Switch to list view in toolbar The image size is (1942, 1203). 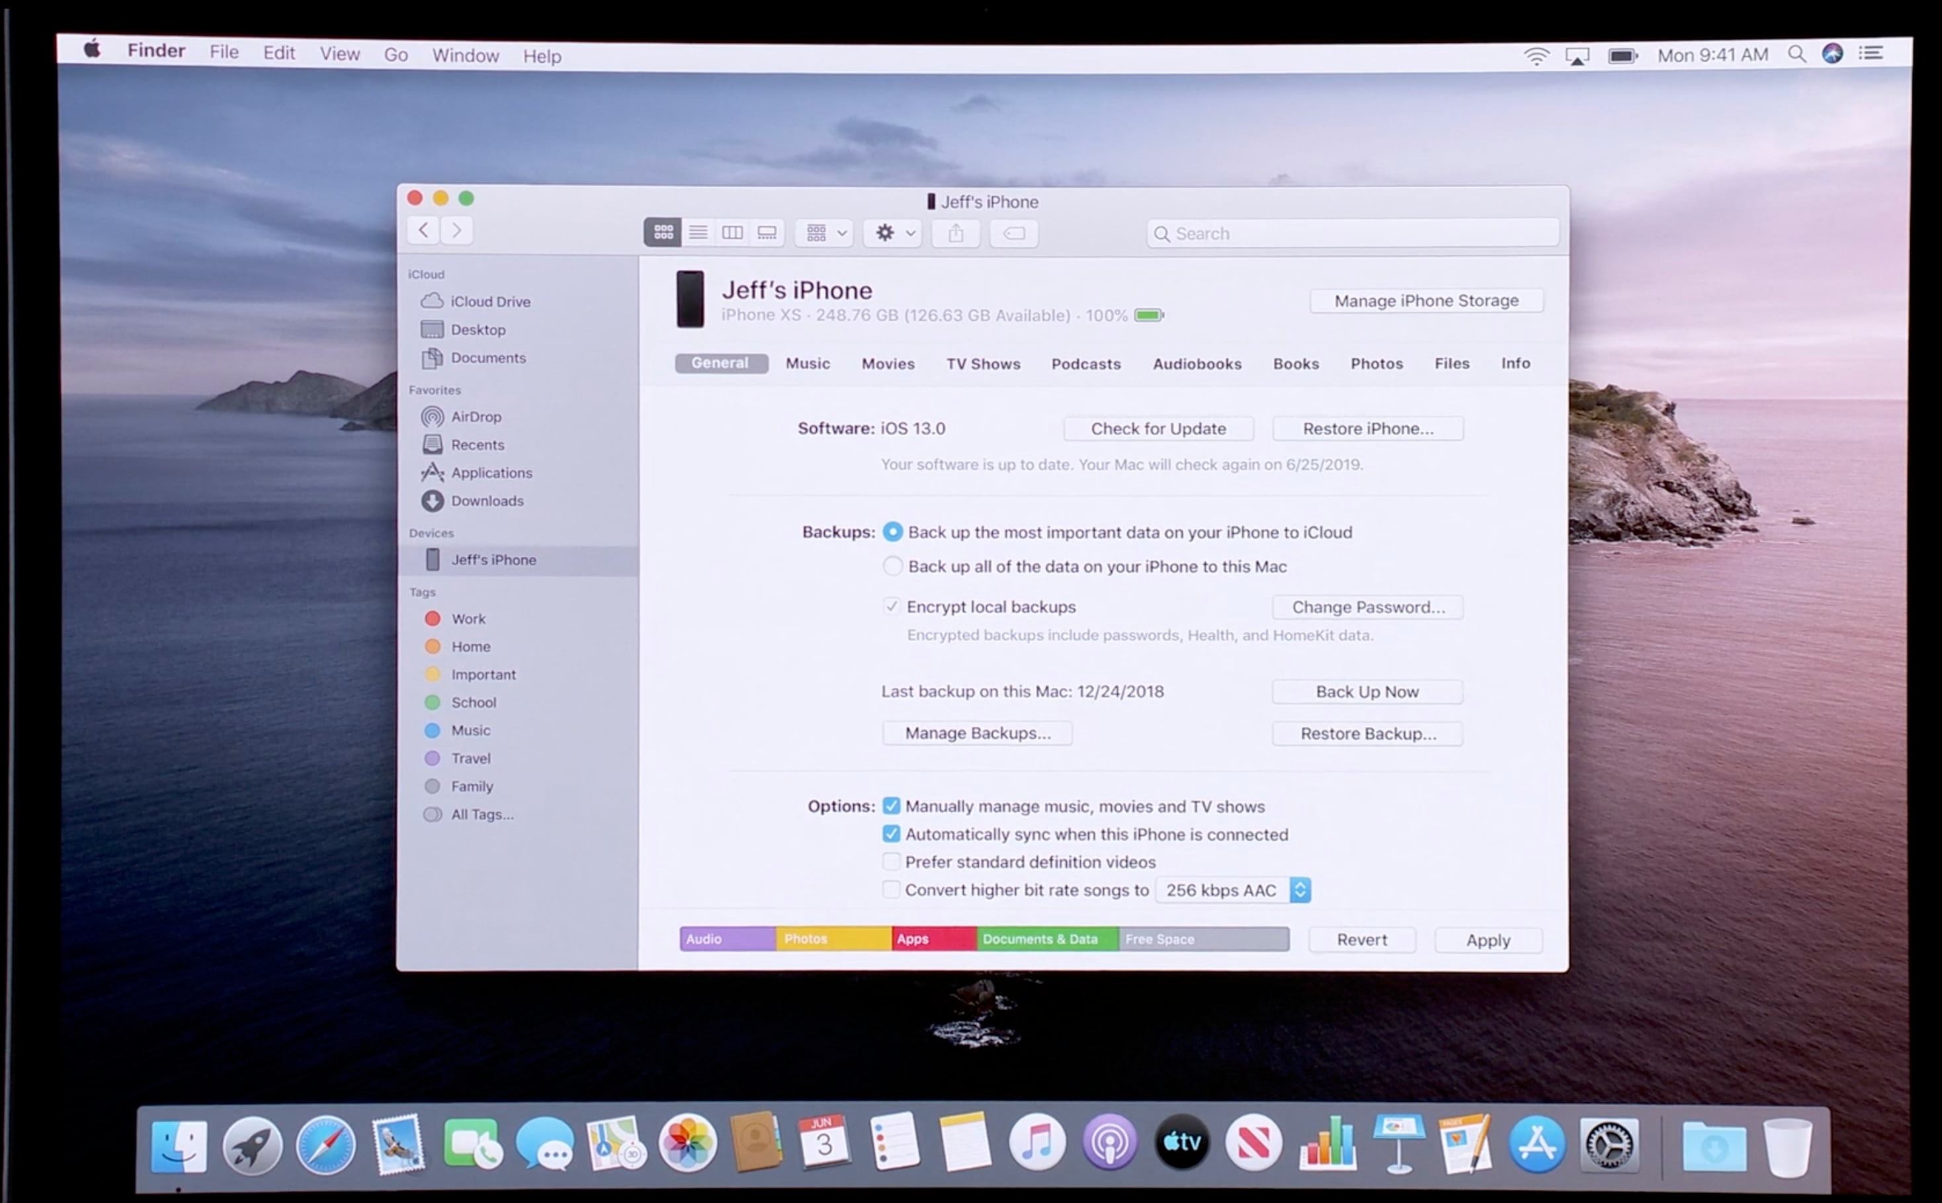click(x=698, y=232)
